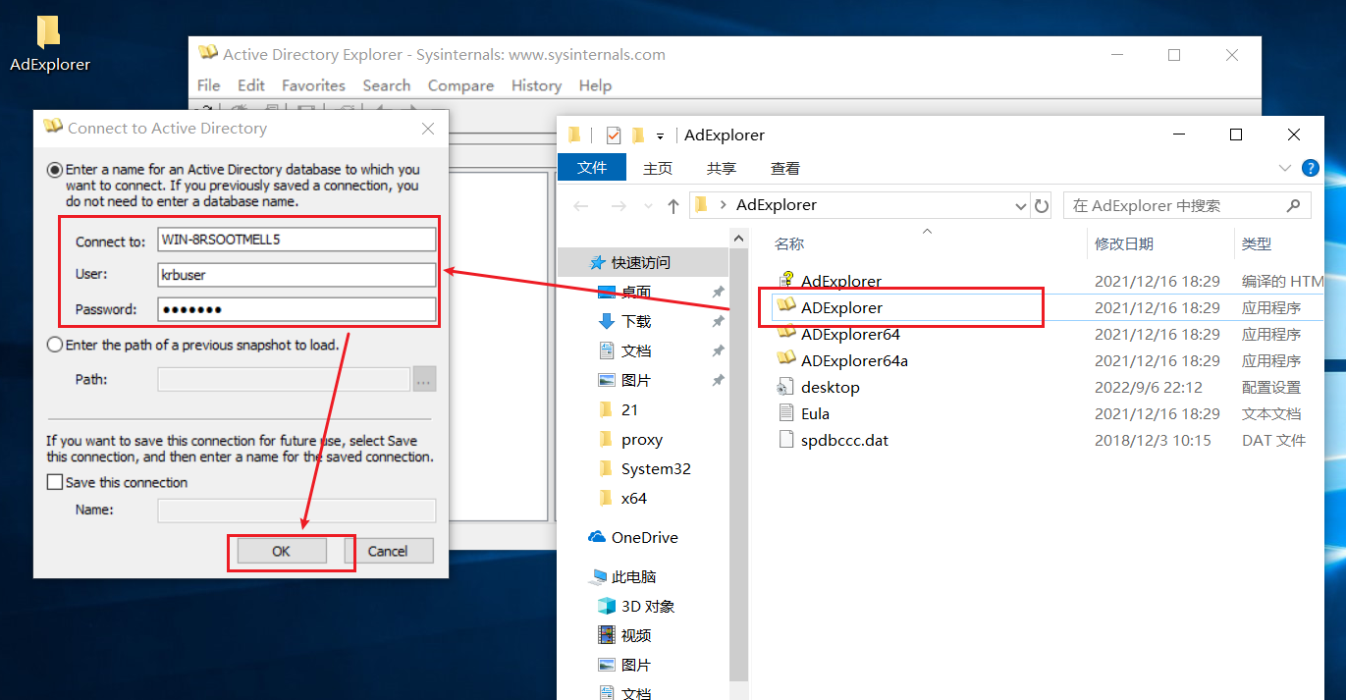1346x700 pixels.
Task: Click the Explorer search magnifier icon
Action: (1293, 205)
